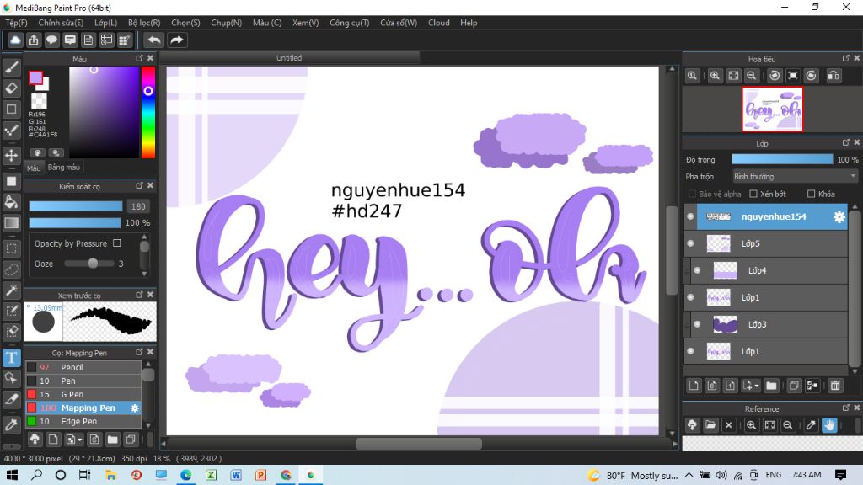
Task: Open the Pha trộn blend mode dropdown
Action: click(x=795, y=177)
